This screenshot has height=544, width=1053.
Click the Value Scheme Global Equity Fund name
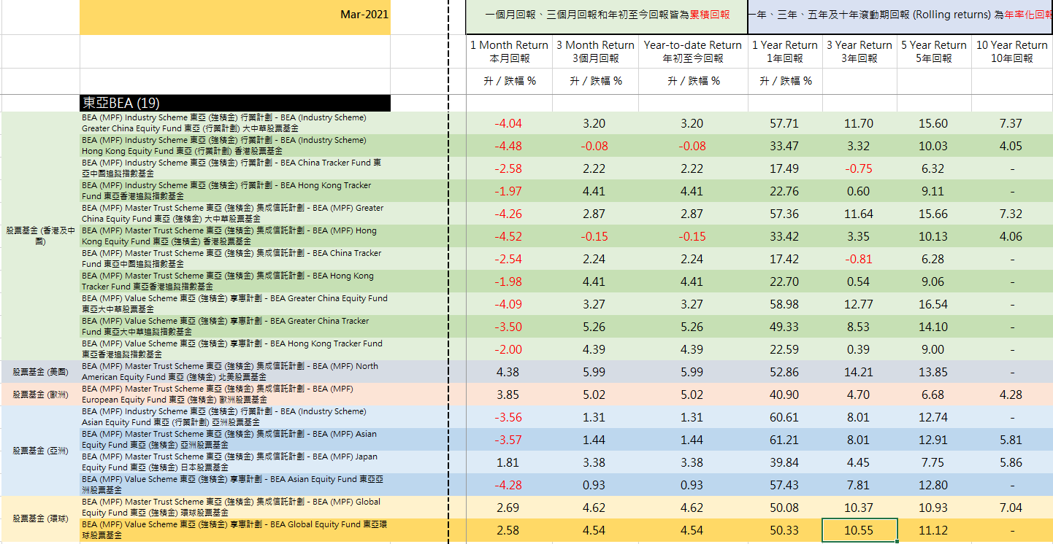point(235,530)
